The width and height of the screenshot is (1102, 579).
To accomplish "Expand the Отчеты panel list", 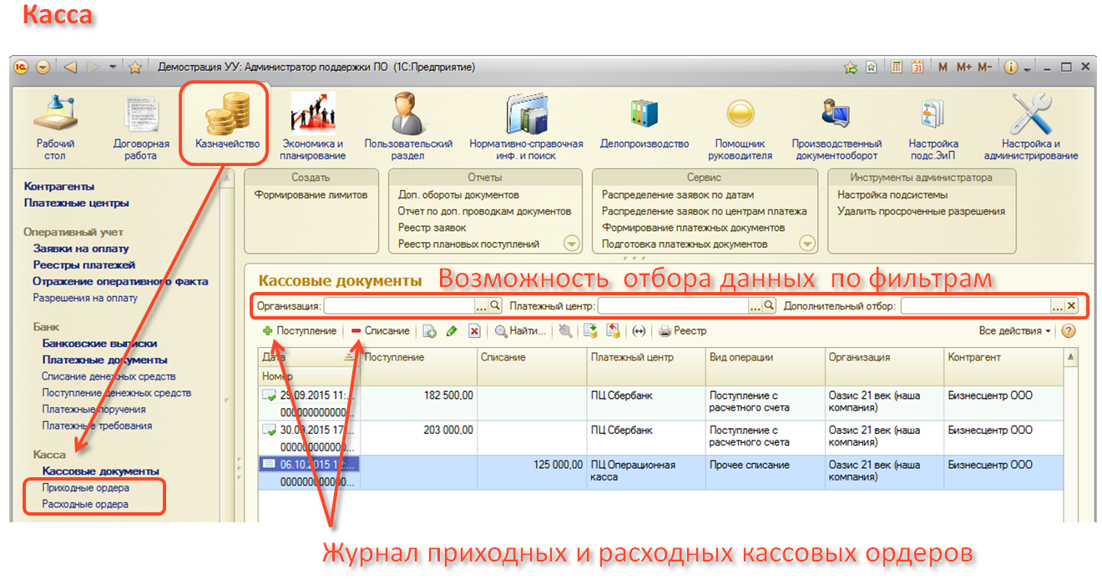I will coord(571,244).
